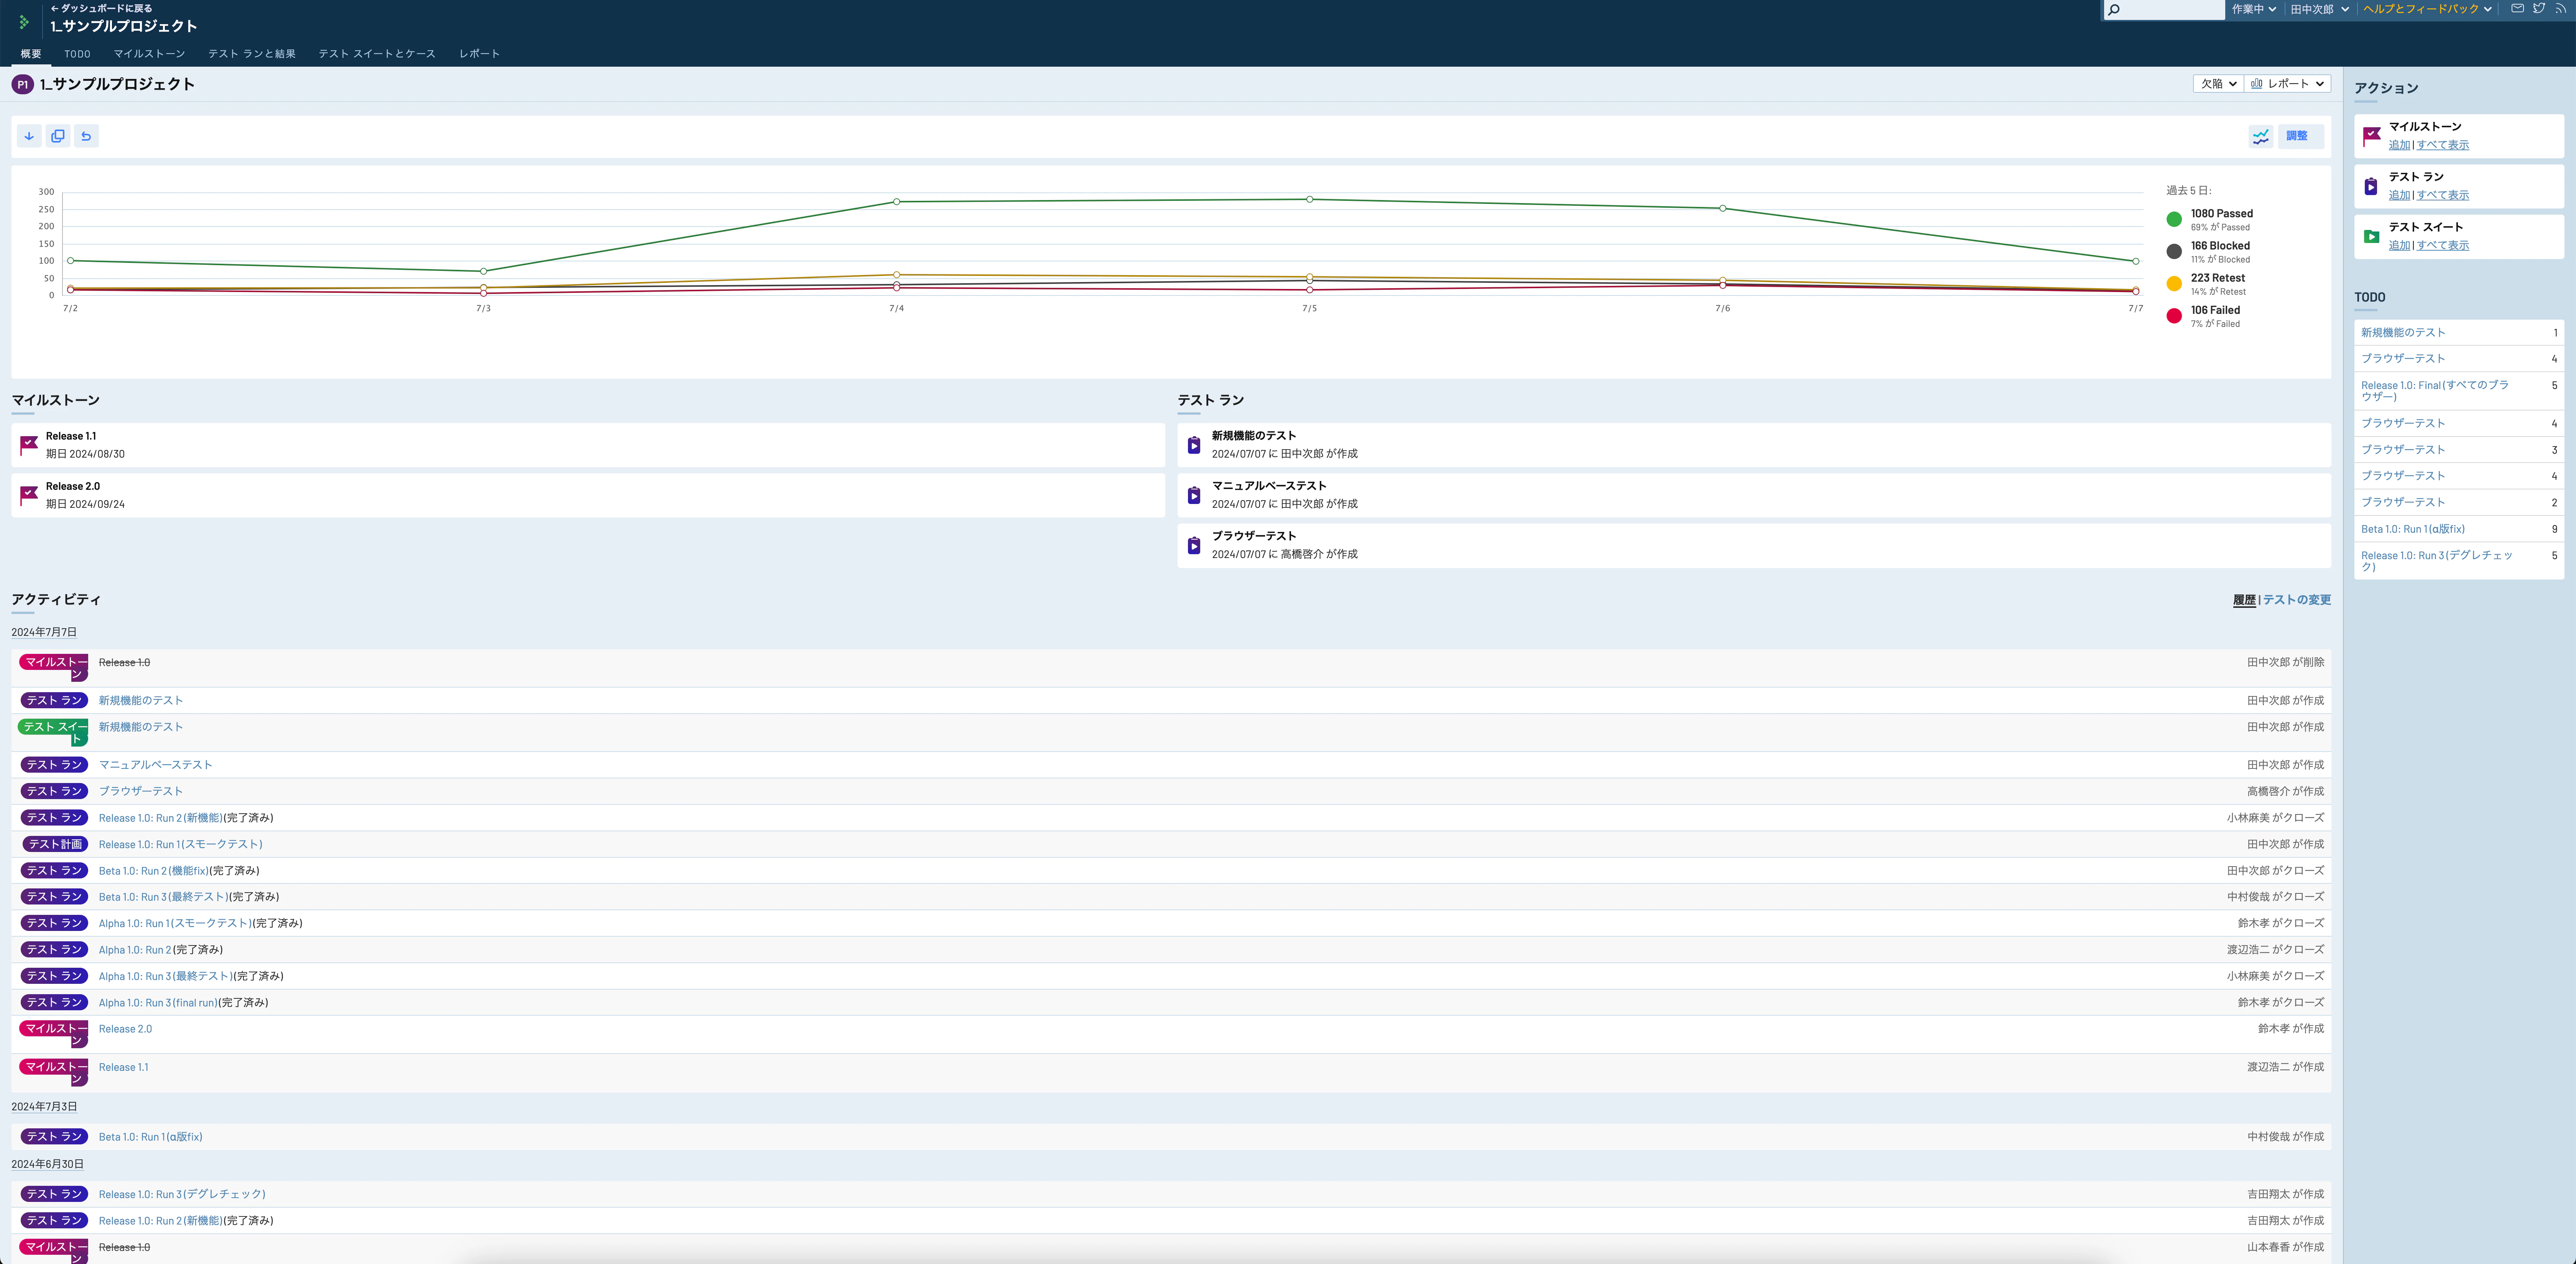Screen dimensions: 2576x1264
Task: Click the copy chart icon
Action: tap(58, 136)
